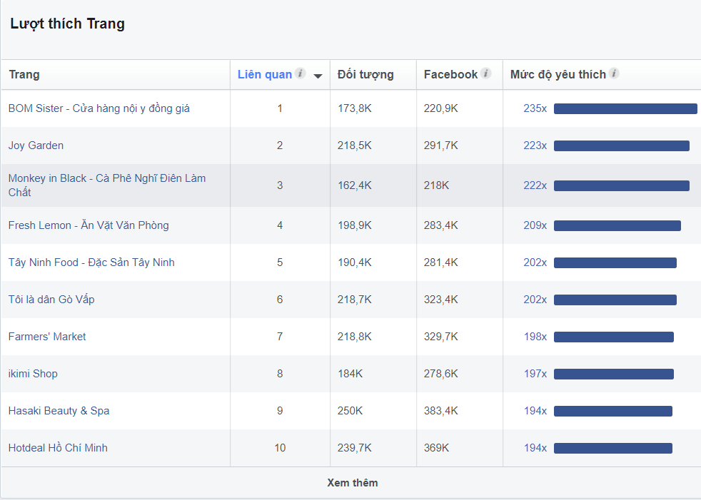Click audience value 218,7K
The width and height of the screenshot is (701, 500).
pyautogui.click(x=355, y=300)
